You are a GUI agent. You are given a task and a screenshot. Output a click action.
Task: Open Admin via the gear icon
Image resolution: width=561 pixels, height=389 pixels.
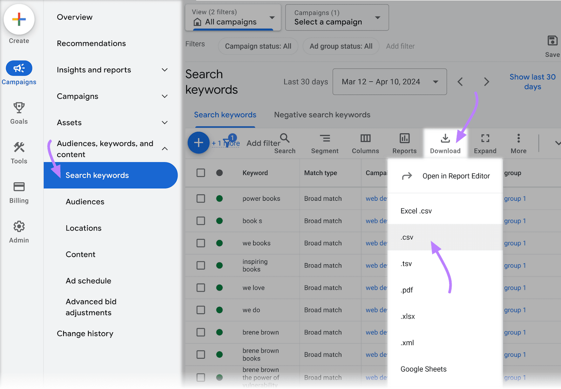(x=19, y=227)
